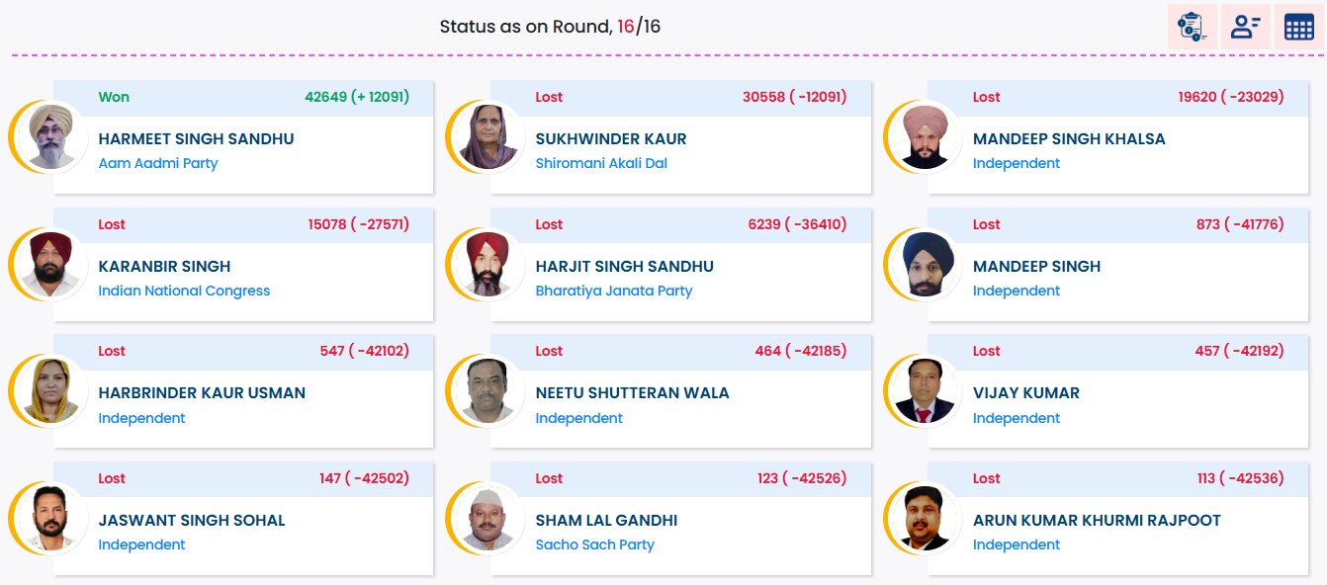Open the ARUN KUMAR KHURMI RAJPOOT card name
Viewport: 1327px width, 585px height.
(x=1097, y=521)
